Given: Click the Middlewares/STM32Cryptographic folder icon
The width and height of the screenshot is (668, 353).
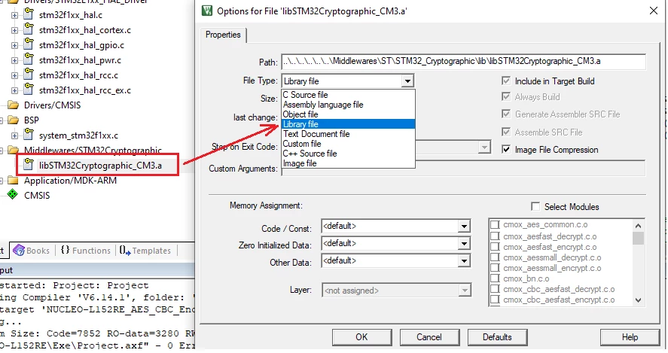Looking at the screenshot, I should click(14, 150).
